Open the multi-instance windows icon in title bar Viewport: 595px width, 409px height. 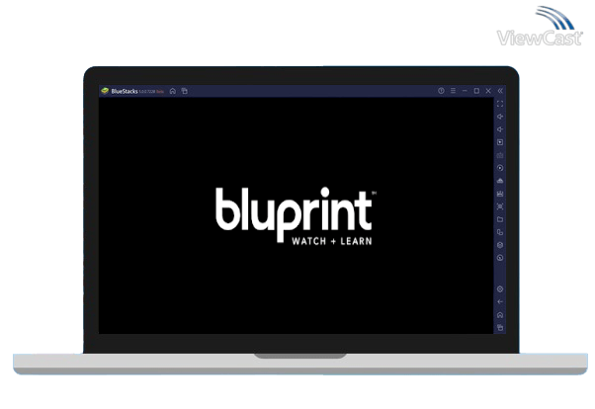tap(185, 91)
